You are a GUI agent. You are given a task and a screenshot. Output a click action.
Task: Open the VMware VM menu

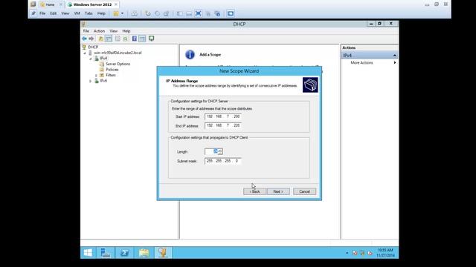point(77,13)
